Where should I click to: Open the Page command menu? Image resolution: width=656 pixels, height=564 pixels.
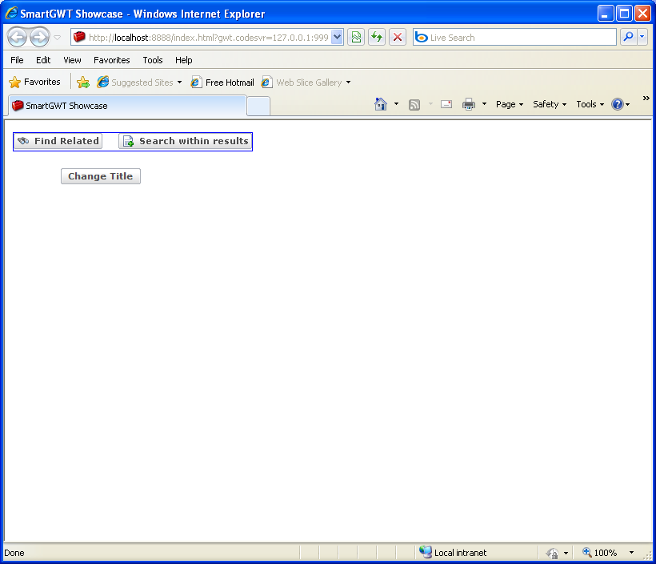pos(509,104)
